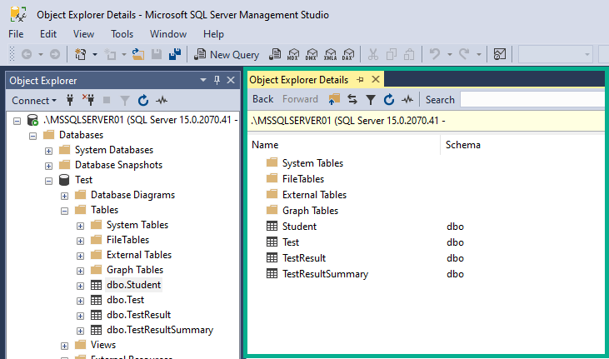609x359 pixels.
Task: Expand the System Databases node
Action: (x=48, y=151)
